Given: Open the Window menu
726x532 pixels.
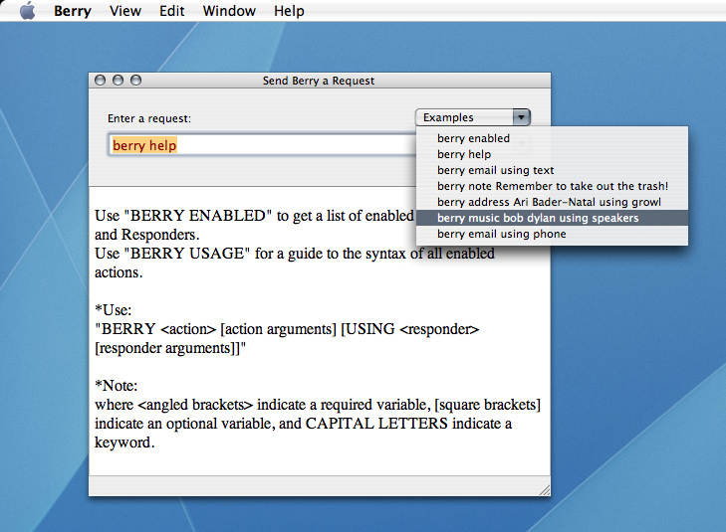Looking at the screenshot, I should 229,11.
